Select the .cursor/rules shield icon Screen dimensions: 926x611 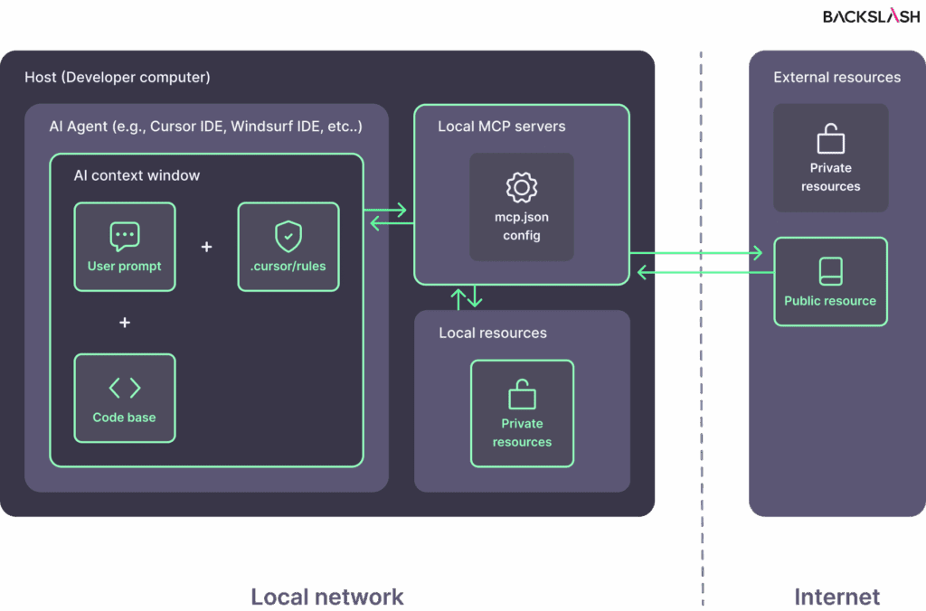(x=288, y=236)
